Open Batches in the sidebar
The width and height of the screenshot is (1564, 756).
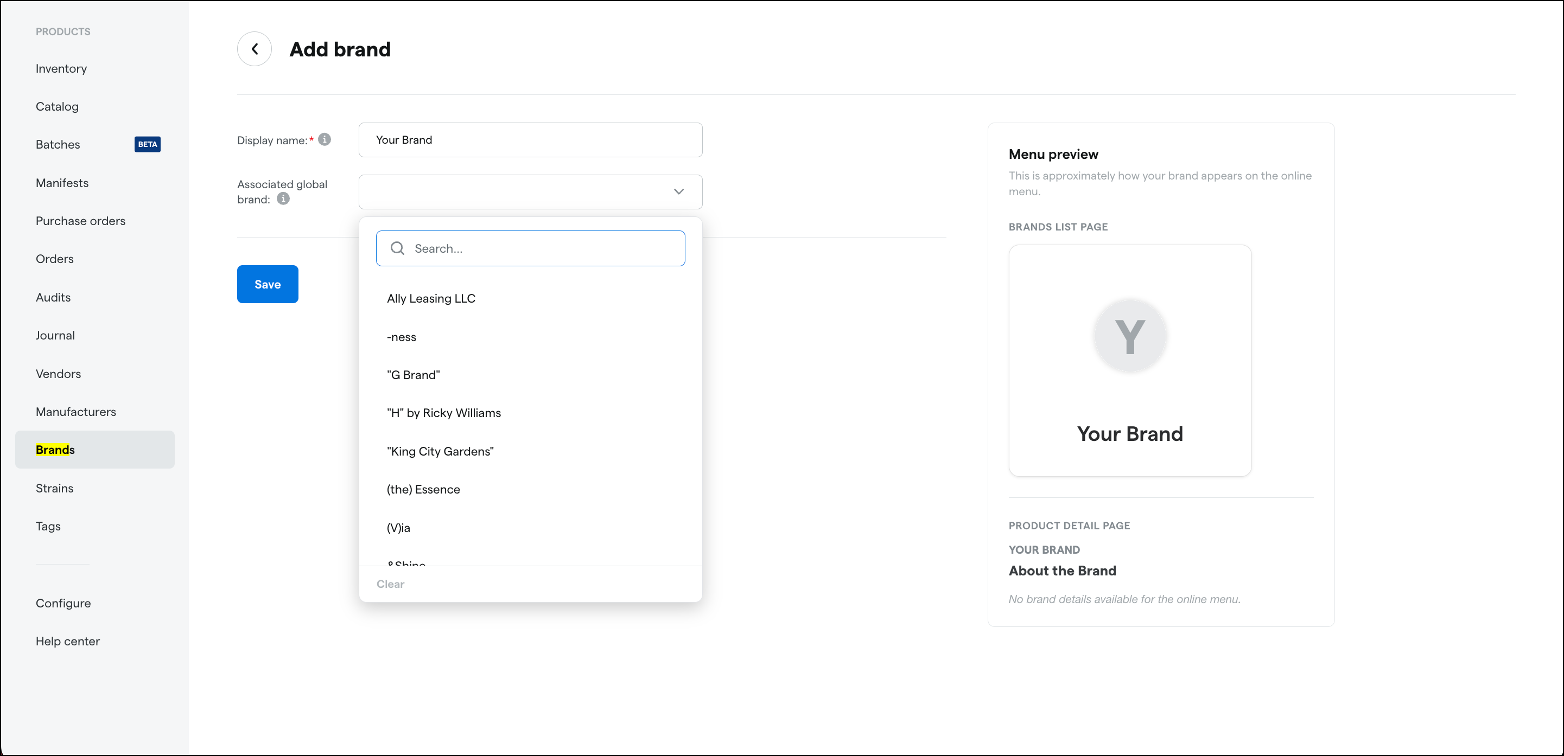coord(58,144)
